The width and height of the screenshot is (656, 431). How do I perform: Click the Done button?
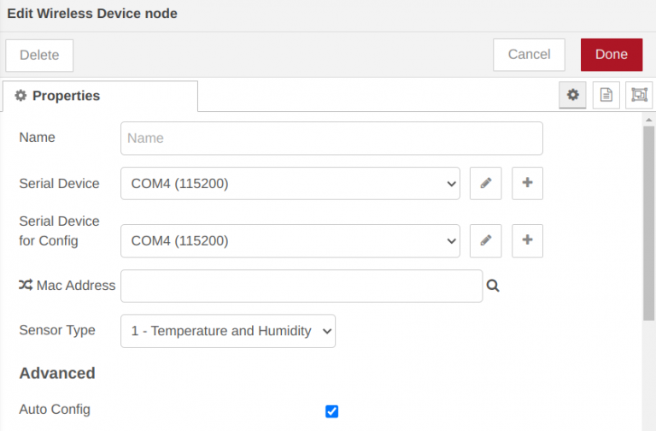click(611, 55)
